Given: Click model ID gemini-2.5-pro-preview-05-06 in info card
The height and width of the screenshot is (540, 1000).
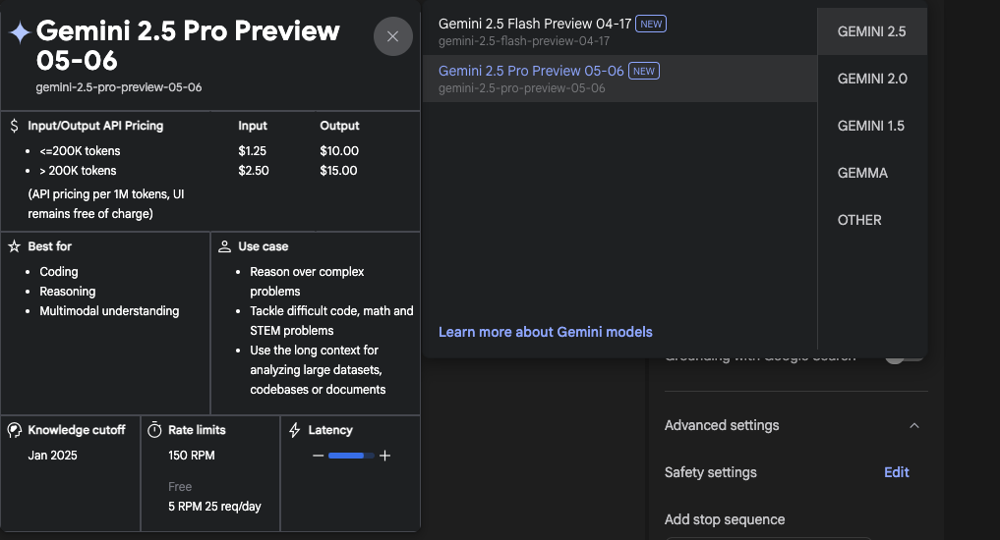Looking at the screenshot, I should (119, 87).
